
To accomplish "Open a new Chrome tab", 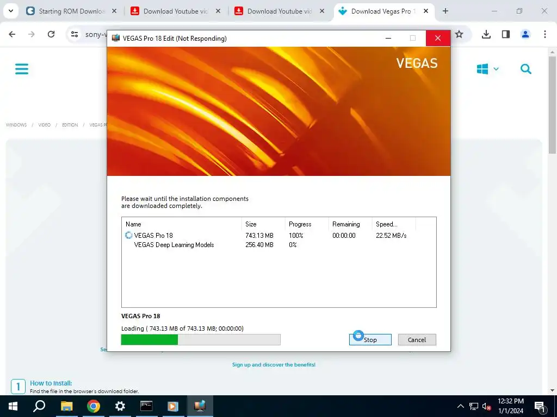I will (x=445, y=11).
